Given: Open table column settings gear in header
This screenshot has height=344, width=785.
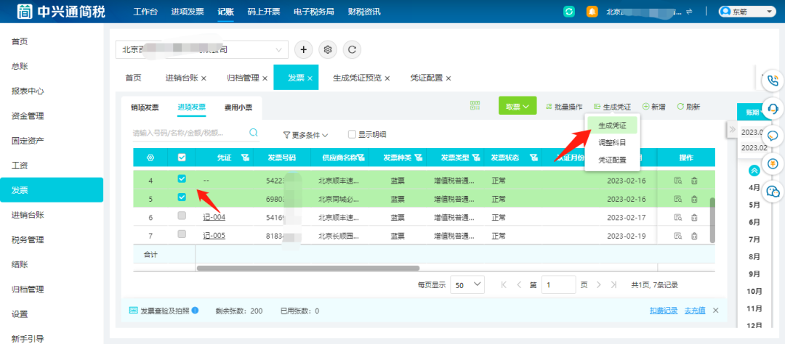Looking at the screenshot, I should point(150,157).
